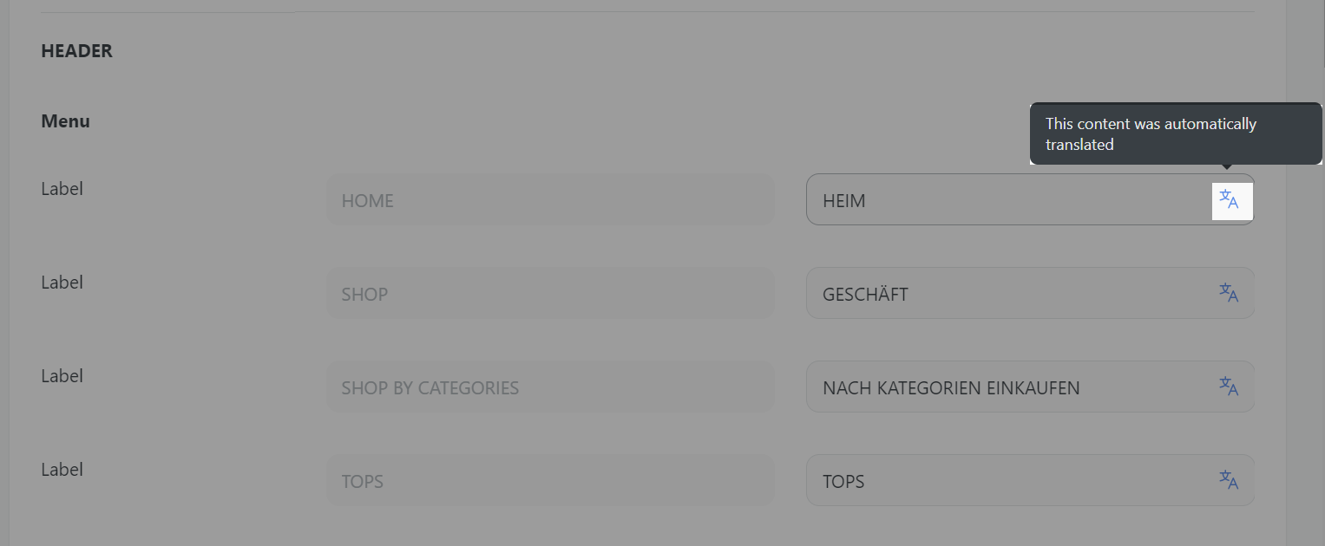1325x546 pixels.
Task: Click the SHOP source text field
Action: coord(550,293)
